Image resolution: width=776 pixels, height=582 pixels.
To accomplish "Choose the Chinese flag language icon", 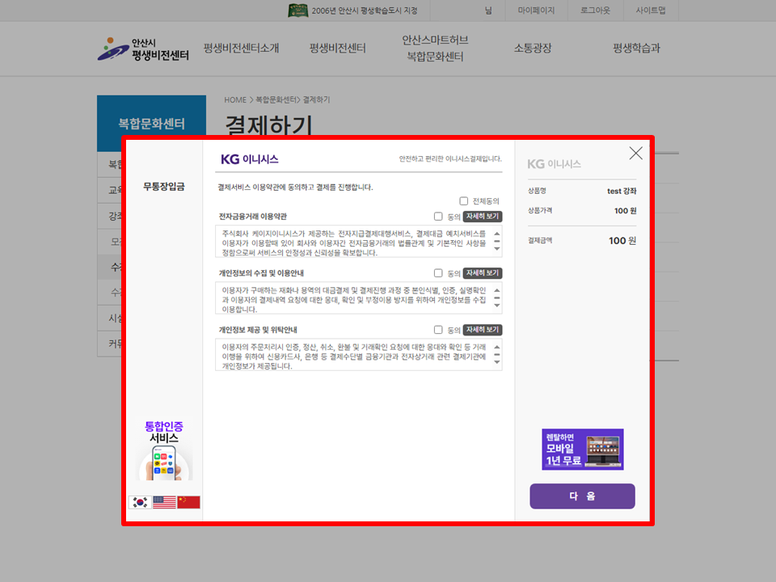I will coord(187,502).
